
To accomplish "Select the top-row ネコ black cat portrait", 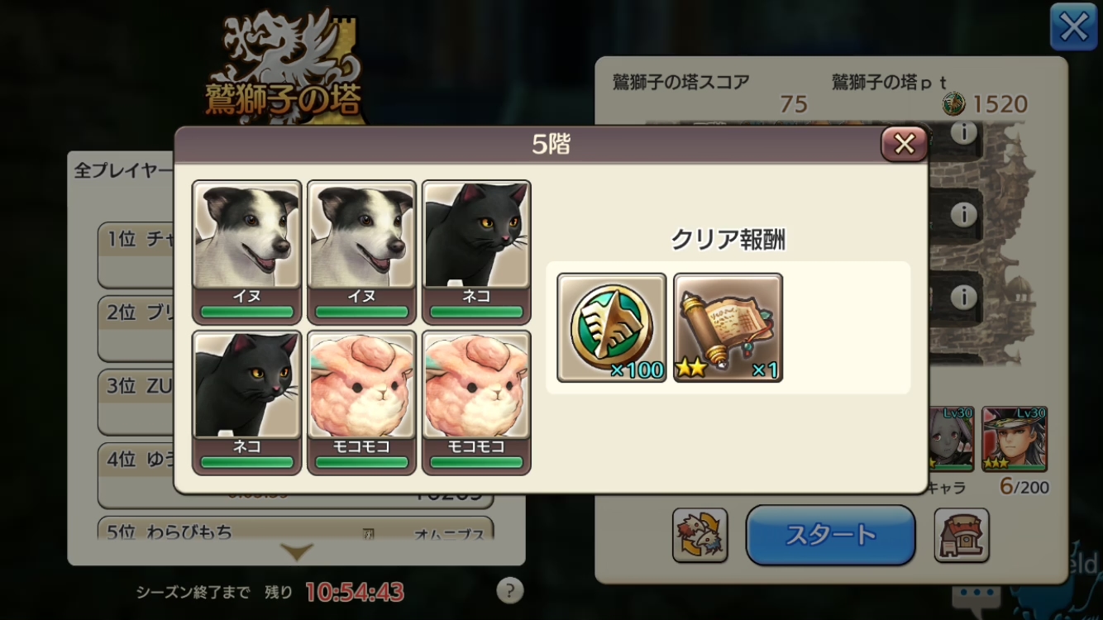I will [x=476, y=252].
